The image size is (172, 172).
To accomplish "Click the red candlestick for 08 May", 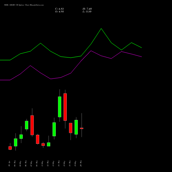I will pos(37,139).
